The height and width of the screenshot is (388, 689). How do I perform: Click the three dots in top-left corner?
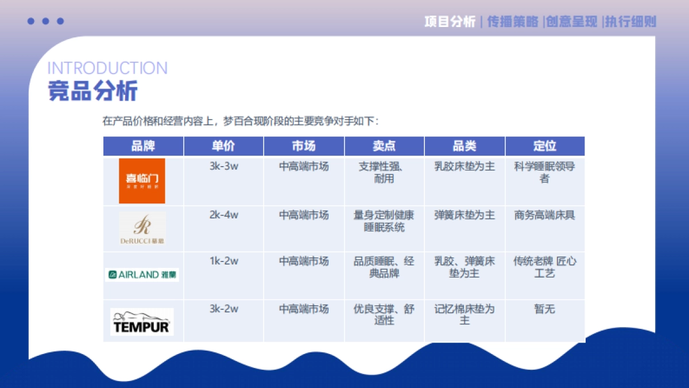pyautogui.click(x=45, y=21)
